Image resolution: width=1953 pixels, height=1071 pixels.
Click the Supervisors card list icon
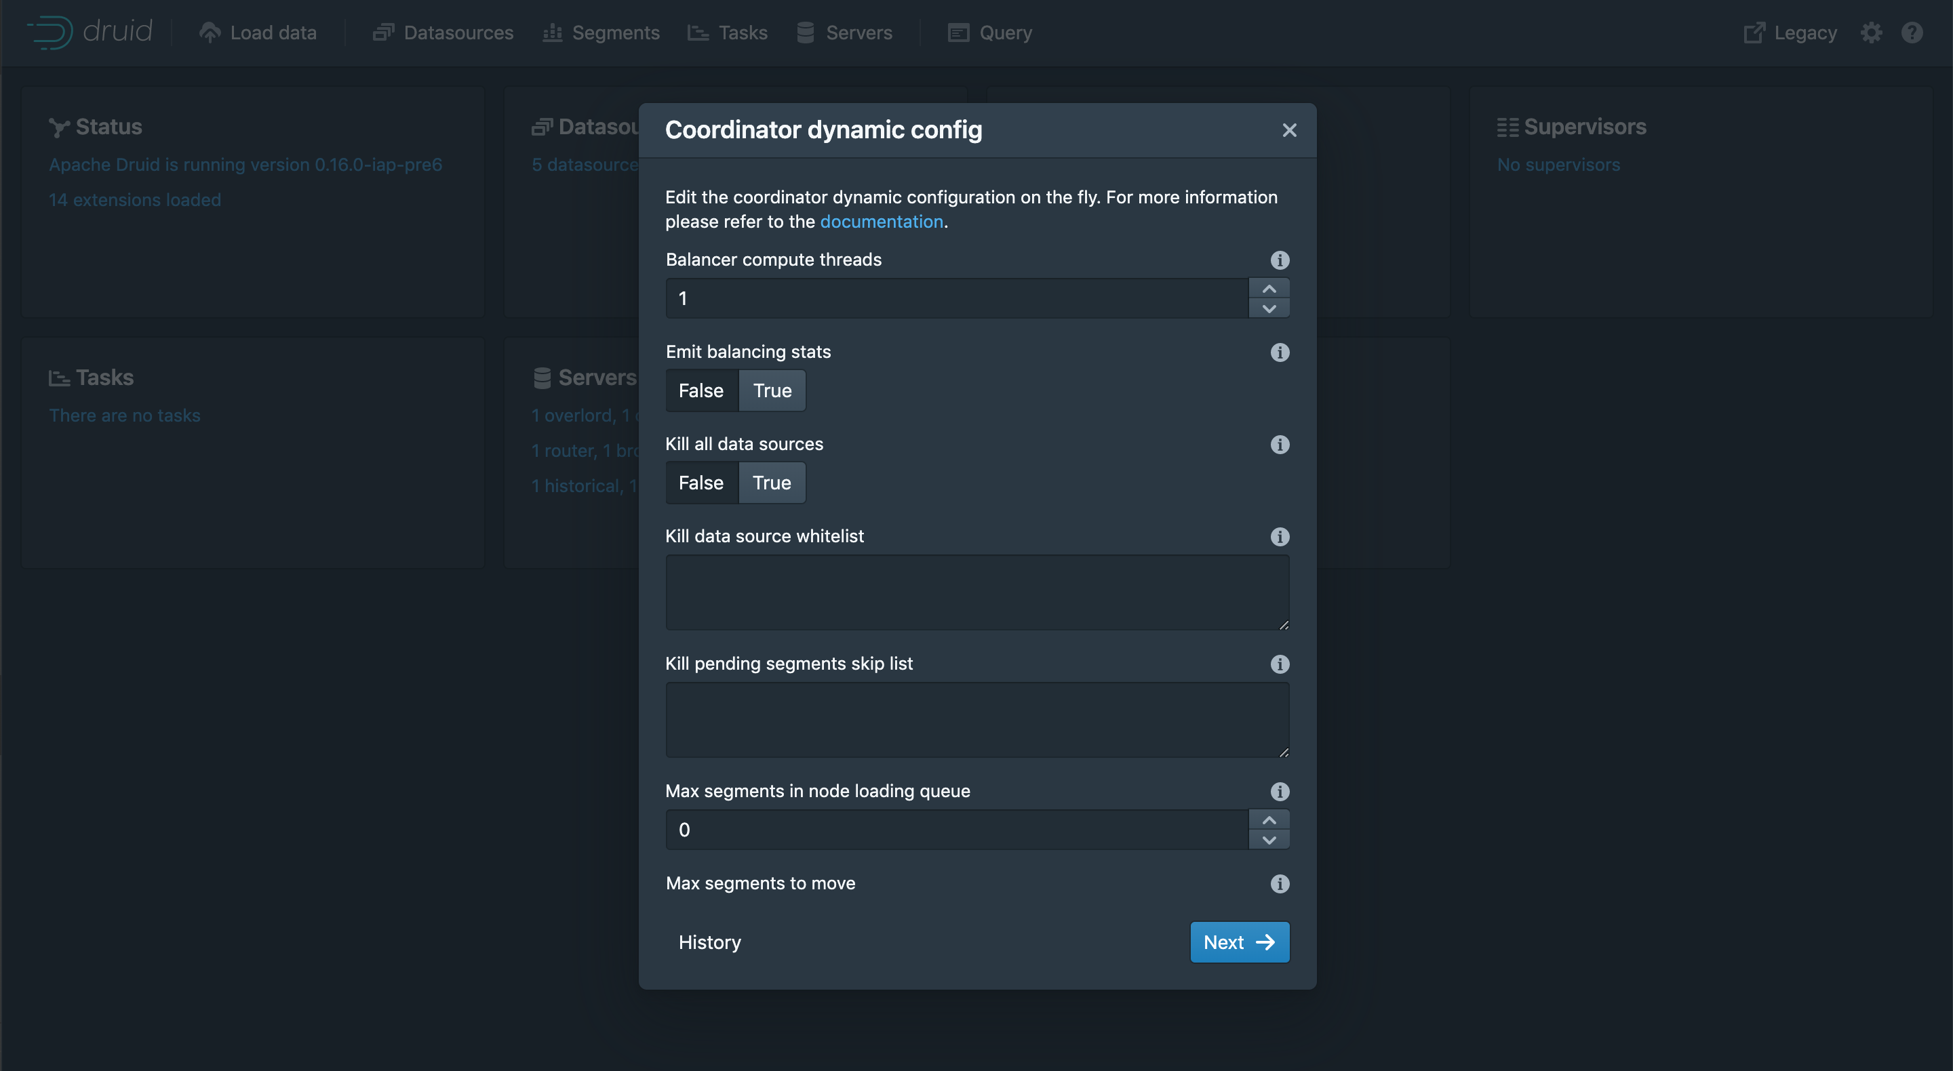pos(1507,127)
